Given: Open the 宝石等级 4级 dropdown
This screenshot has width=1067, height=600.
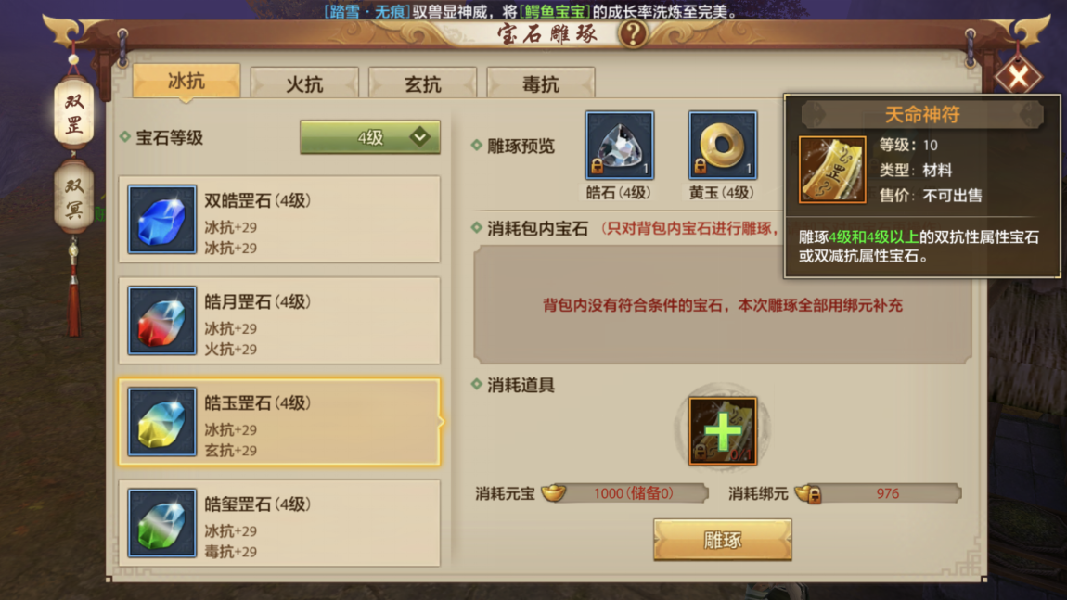Looking at the screenshot, I should point(370,137).
